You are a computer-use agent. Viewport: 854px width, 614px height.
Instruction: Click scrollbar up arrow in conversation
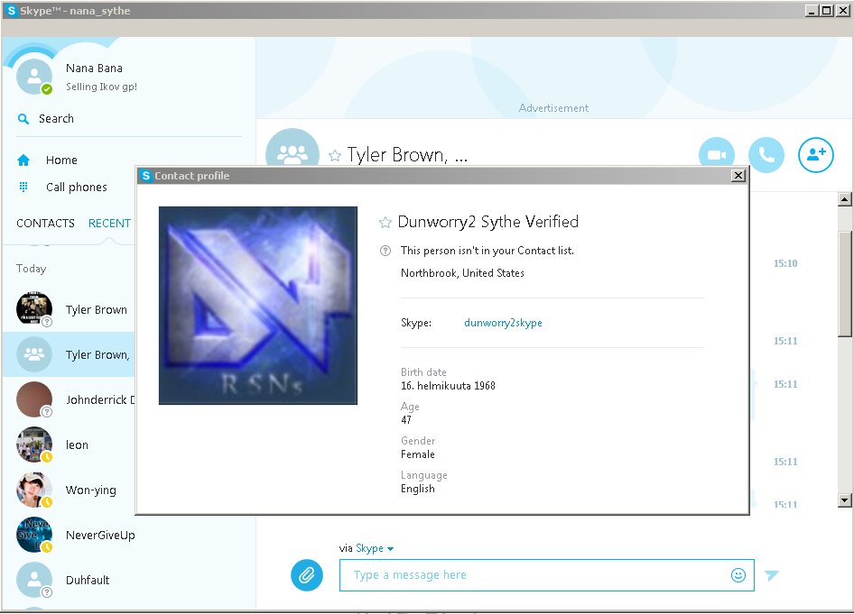844,199
